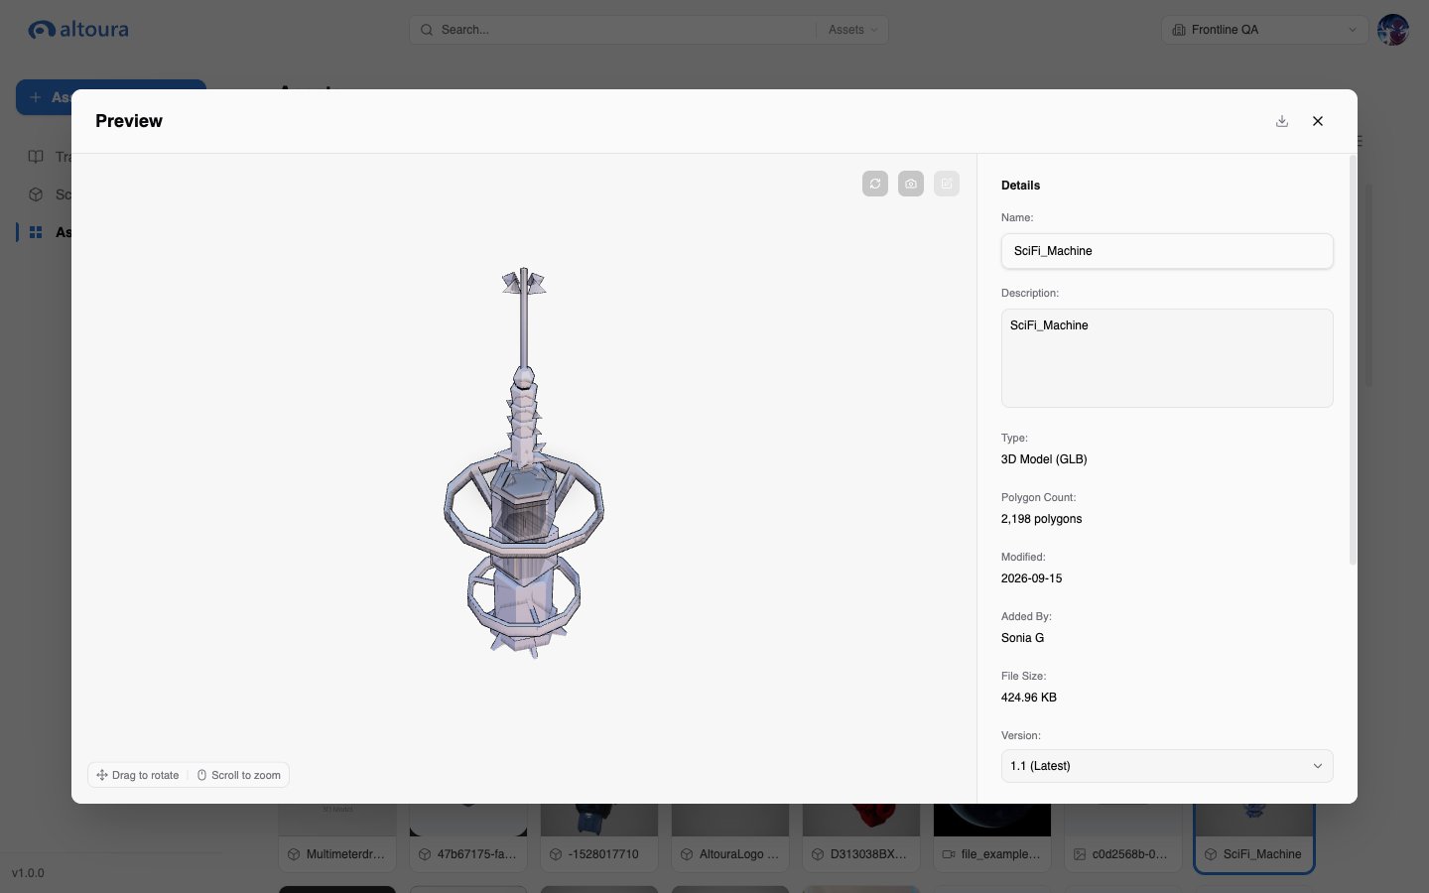1429x893 pixels.
Task: Click the video icon on file_example... card
Action: tap(949, 854)
